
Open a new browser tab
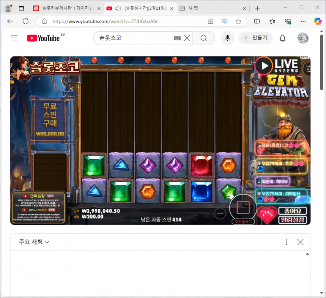257,8
